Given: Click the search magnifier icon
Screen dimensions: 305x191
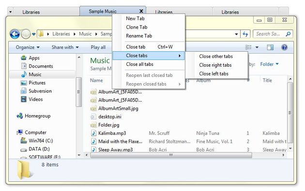Looking at the screenshot, I should (288, 34).
